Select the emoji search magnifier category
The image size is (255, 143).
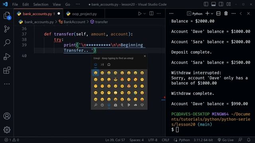tap(96, 105)
